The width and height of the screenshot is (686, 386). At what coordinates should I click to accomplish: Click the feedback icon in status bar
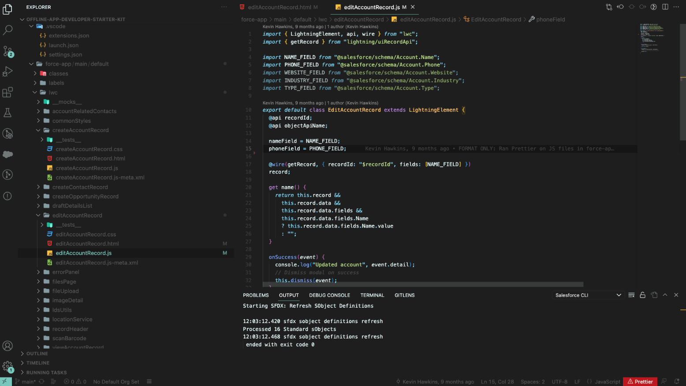pos(664,382)
